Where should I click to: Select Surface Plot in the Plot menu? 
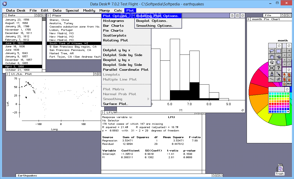pyautogui.click(x=126, y=104)
